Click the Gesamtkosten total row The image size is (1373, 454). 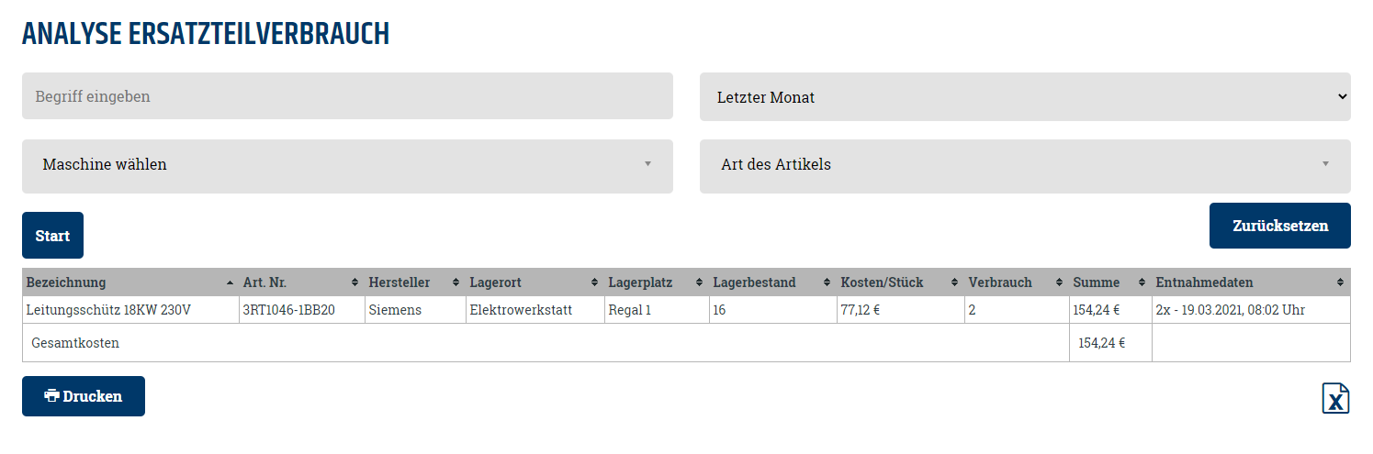click(x=686, y=343)
